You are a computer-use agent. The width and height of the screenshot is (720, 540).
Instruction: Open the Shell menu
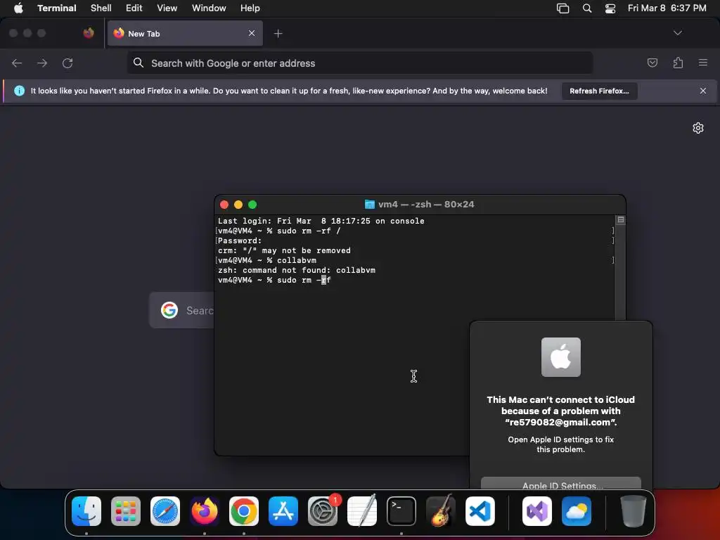point(101,8)
